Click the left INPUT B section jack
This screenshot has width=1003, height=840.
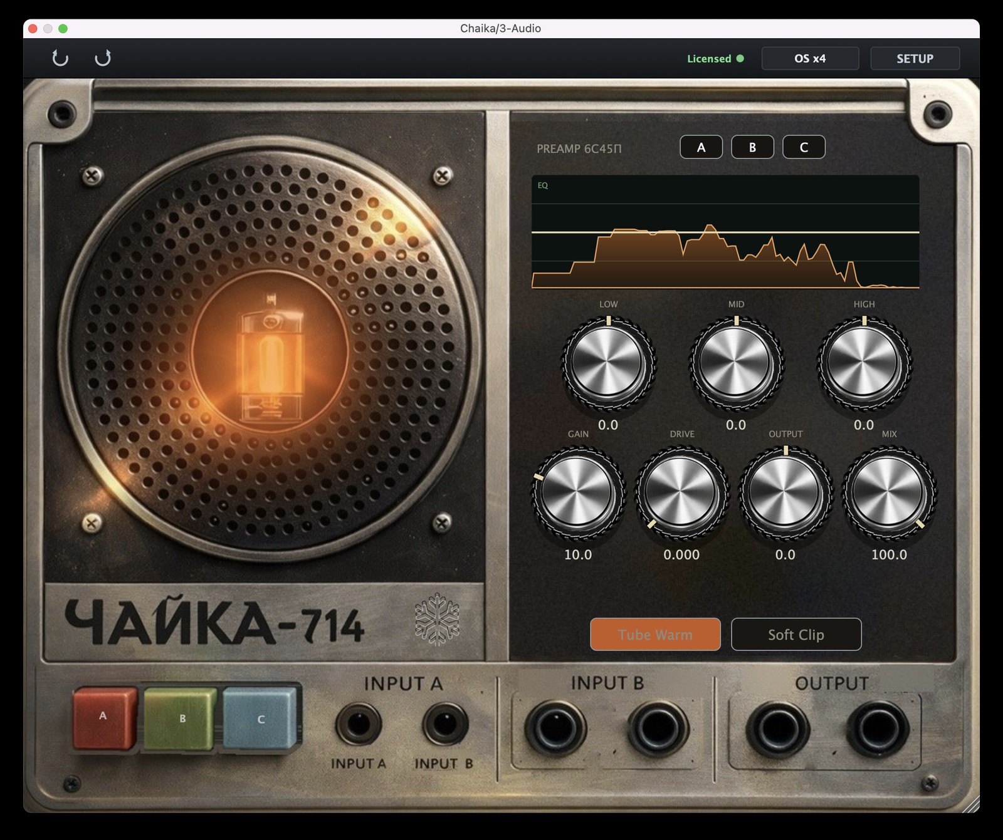[x=555, y=729]
